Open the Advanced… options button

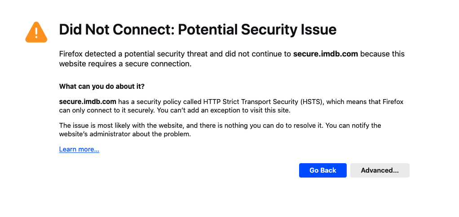[380, 170]
